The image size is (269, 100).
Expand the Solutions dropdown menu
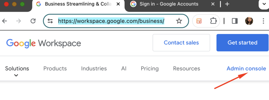click(x=17, y=71)
